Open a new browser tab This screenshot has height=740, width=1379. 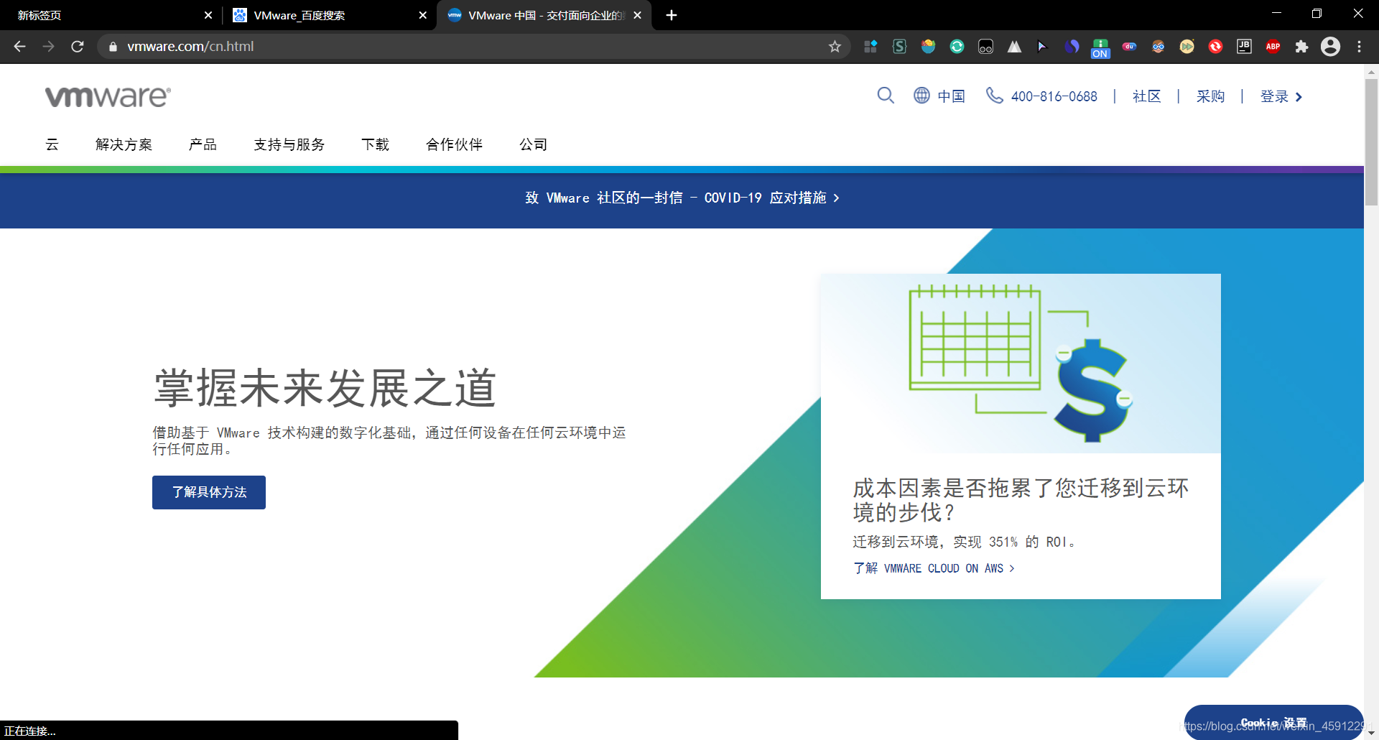click(672, 15)
